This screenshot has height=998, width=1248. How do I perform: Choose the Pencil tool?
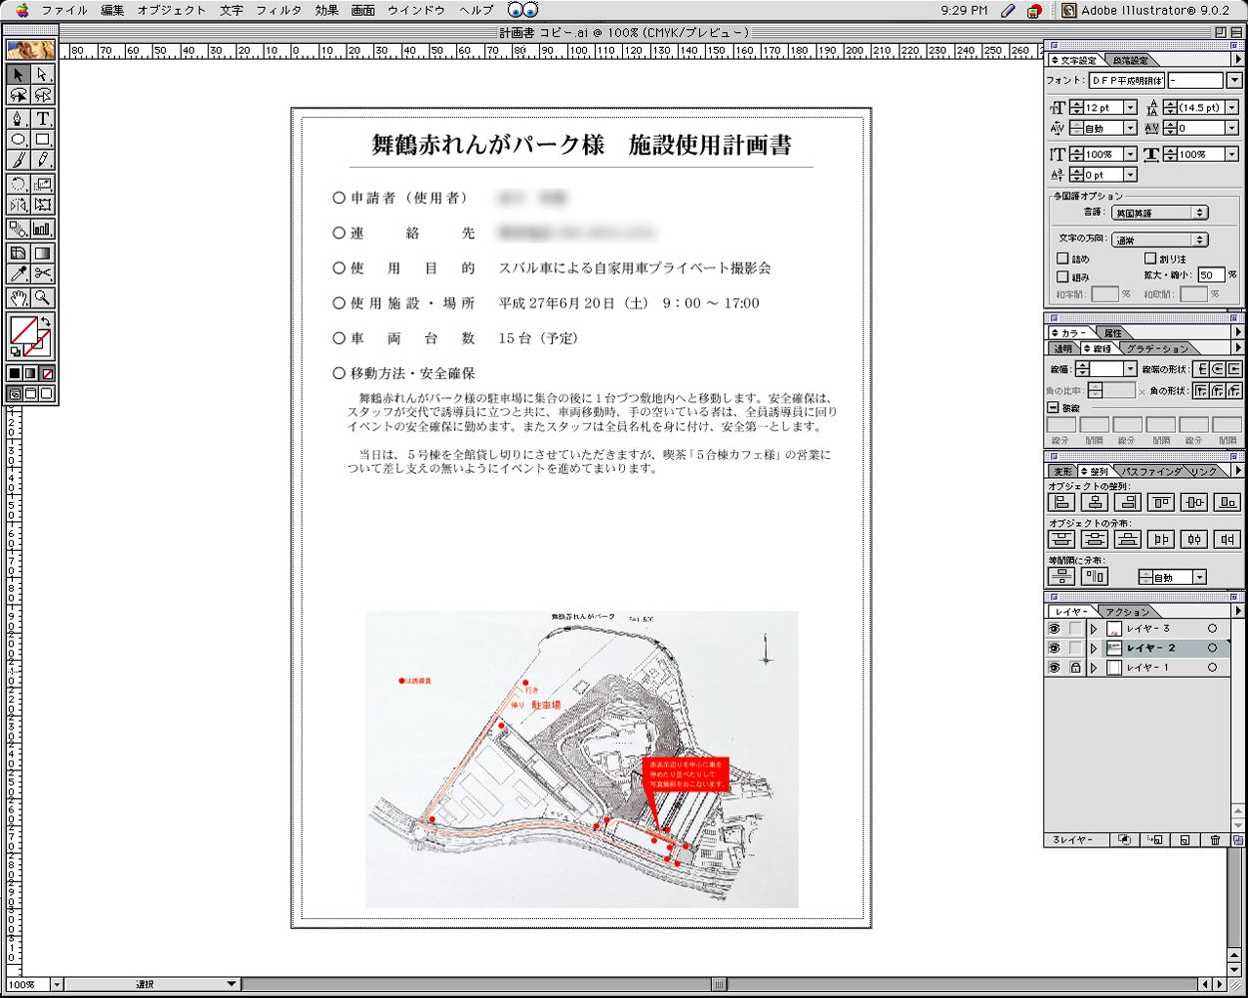coord(43,161)
